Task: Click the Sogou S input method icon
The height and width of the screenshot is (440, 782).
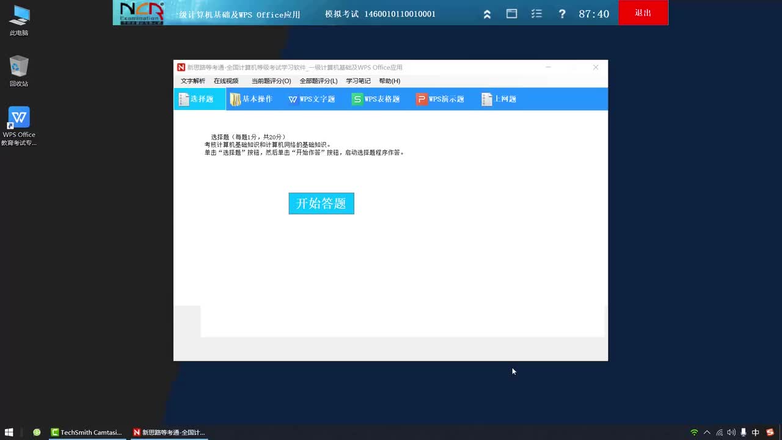Action: coord(770,433)
